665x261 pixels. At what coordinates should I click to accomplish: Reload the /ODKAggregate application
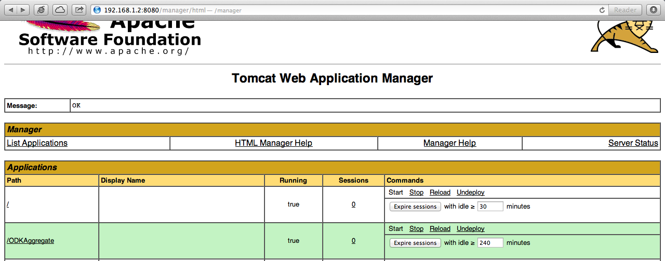(440, 228)
